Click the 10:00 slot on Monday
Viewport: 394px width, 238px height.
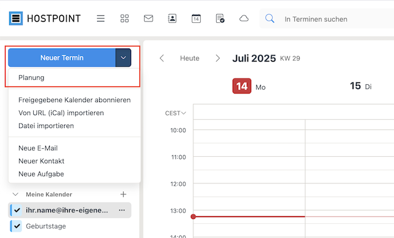(x=249, y=137)
